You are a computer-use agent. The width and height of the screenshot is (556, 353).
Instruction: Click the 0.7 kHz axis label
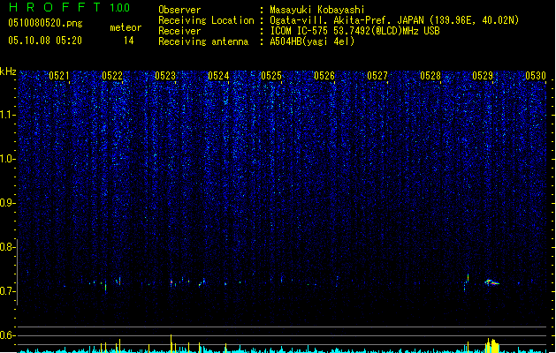[7, 291]
